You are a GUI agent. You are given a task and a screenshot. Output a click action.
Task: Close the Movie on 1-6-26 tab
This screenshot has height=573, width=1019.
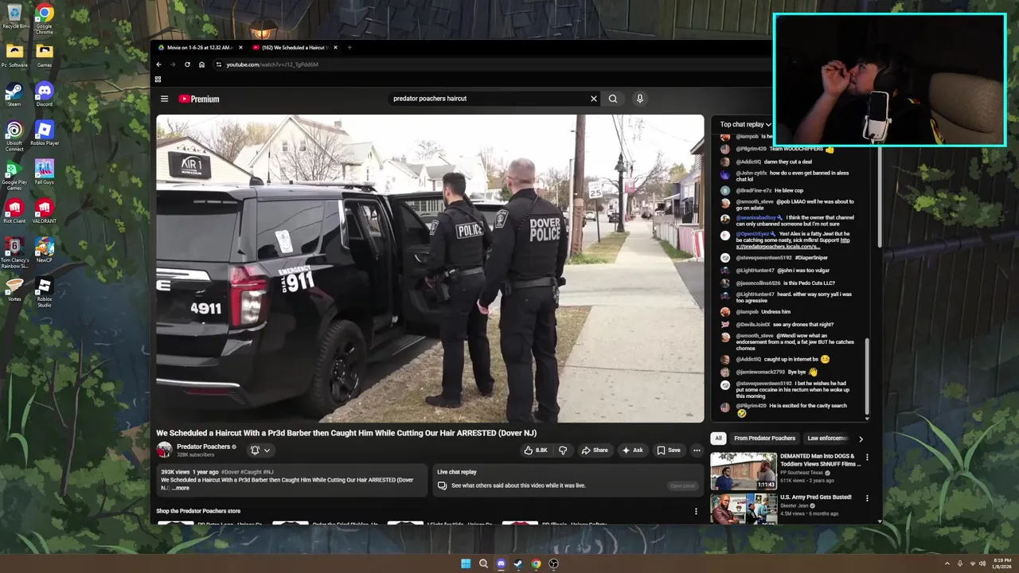point(240,48)
